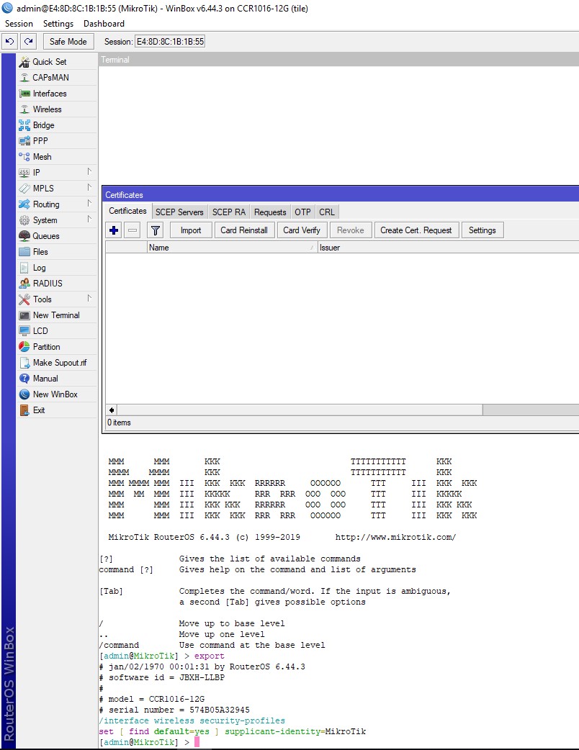Open the Settings menu

point(58,24)
